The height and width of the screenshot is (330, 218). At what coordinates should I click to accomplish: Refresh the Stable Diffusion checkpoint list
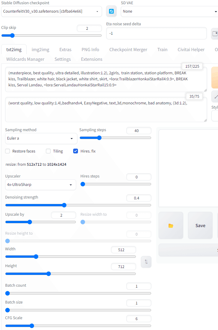[x=111, y=11]
